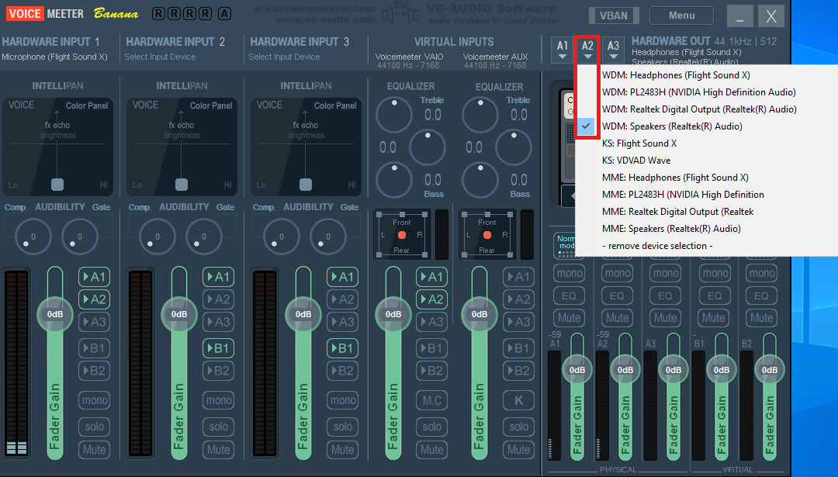
Task: Click the Hardware Input 3 Gate knob
Action: tap(327, 237)
